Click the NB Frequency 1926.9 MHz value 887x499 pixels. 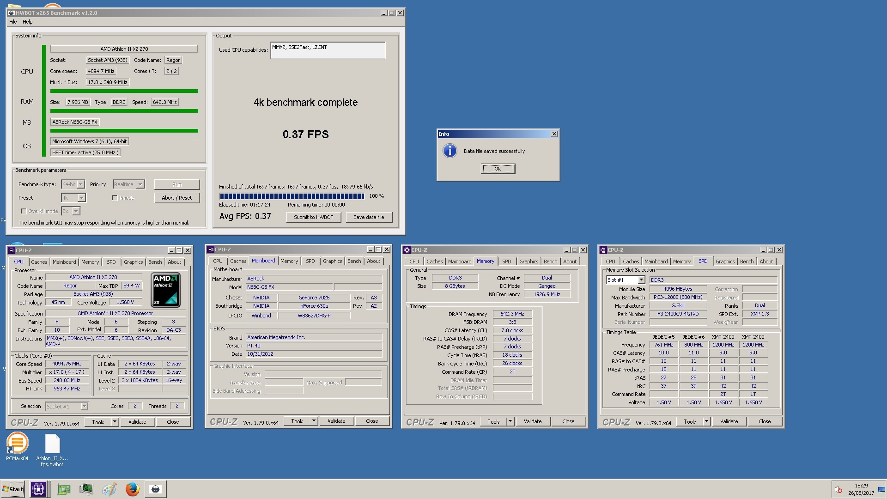[547, 294]
